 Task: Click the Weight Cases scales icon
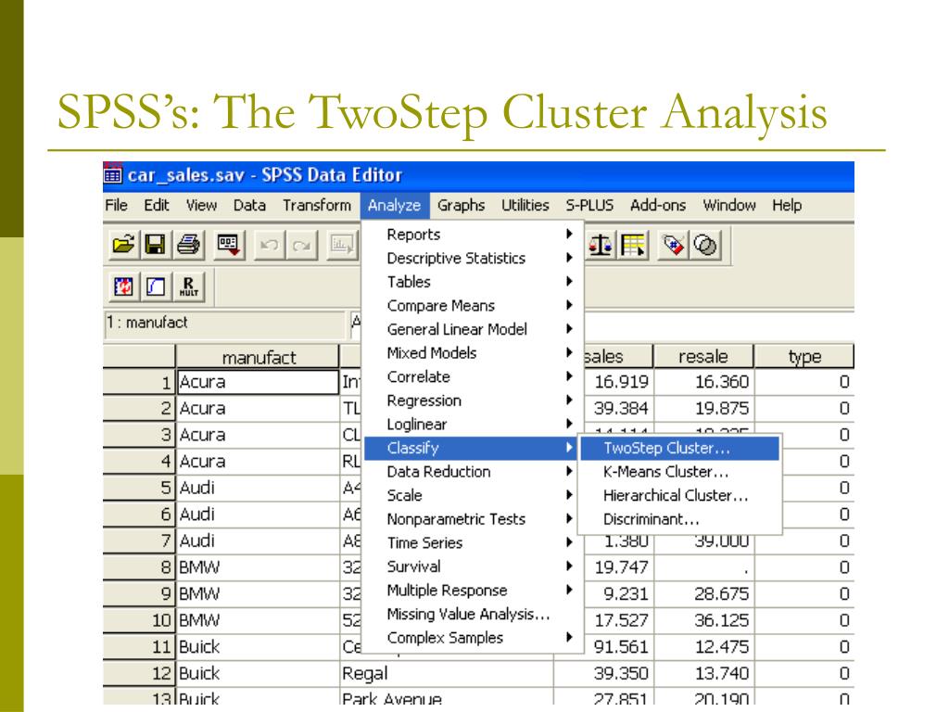(601, 245)
